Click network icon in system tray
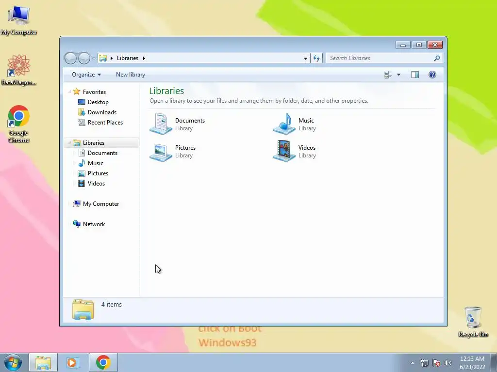 tap(424, 363)
